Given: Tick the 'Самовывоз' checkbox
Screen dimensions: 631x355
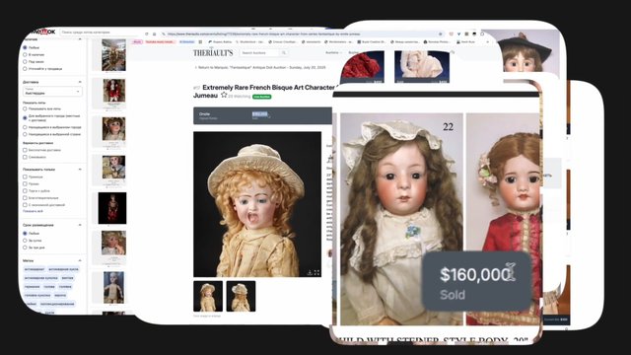Looking at the screenshot, I should (x=25, y=157).
